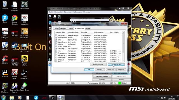Screen dimensions: 179x100
Task: Open File Explorer from the taskbar
Action: point(12,98)
